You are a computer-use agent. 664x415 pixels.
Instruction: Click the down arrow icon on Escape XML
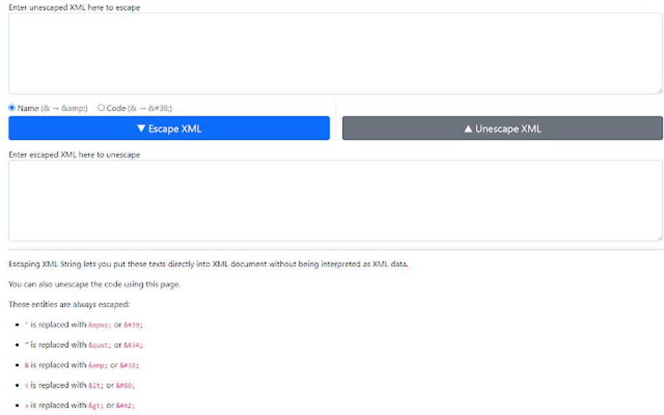tap(143, 128)
